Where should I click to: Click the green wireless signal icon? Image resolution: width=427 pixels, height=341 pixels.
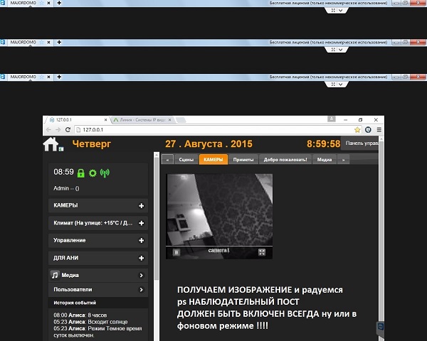click(x=105, y=173)
